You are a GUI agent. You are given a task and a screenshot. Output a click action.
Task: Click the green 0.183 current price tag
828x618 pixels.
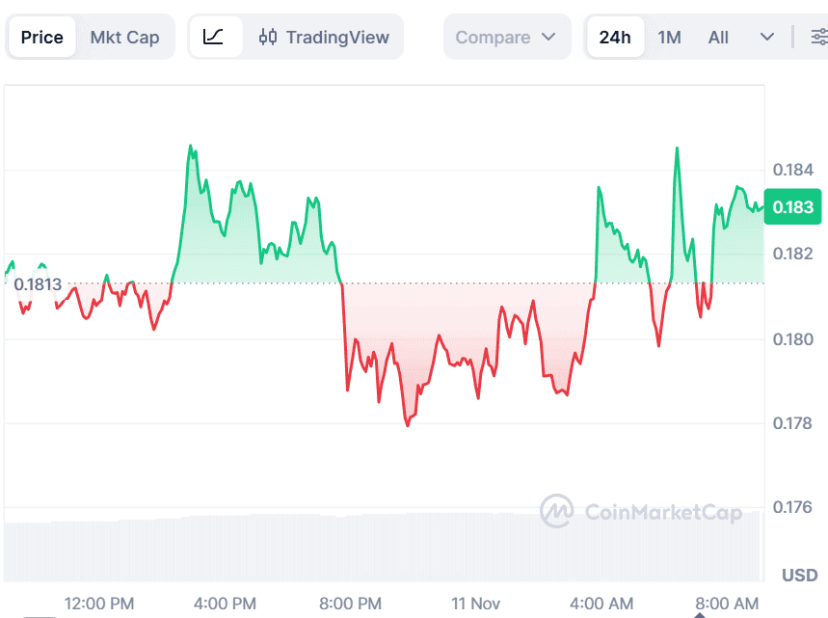coord(792,207)
